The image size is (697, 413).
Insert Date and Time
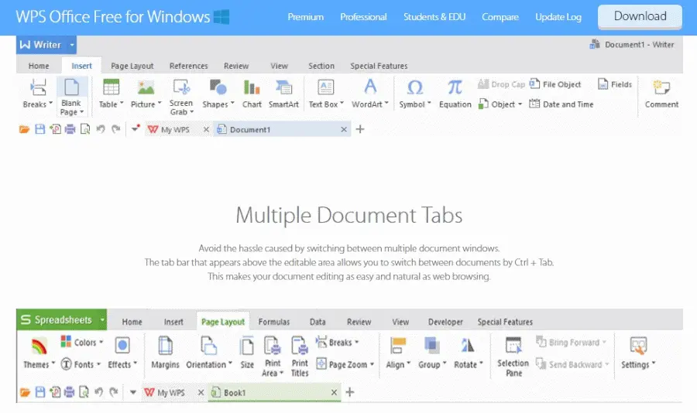click(561, 104)
